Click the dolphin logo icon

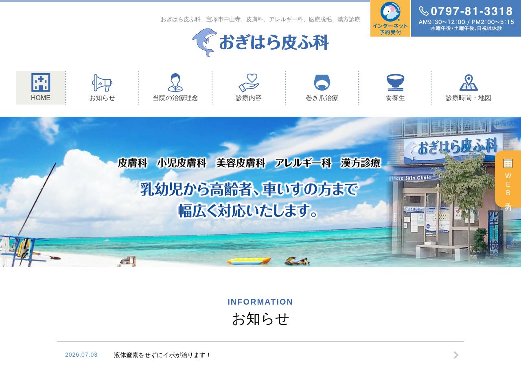(205, 43)
